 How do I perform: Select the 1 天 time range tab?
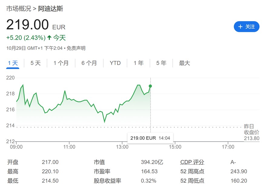tap(13, 63)
